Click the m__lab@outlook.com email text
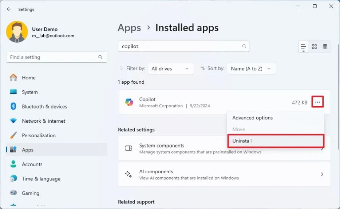The image size is (340, 209). [53, 36]
